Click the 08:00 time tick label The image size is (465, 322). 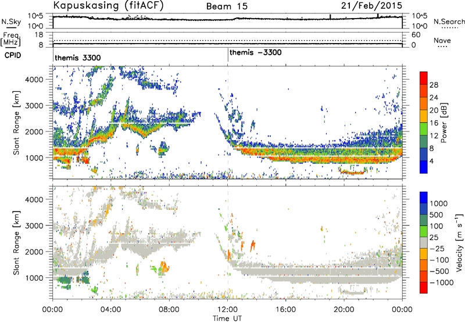click(x=169, y=310)
